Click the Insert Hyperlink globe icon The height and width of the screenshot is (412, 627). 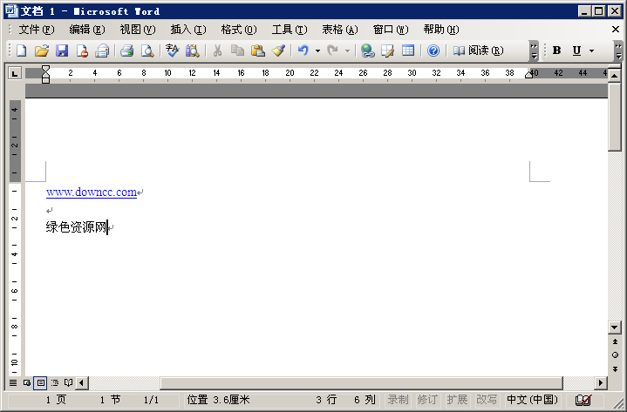(367, 51)
